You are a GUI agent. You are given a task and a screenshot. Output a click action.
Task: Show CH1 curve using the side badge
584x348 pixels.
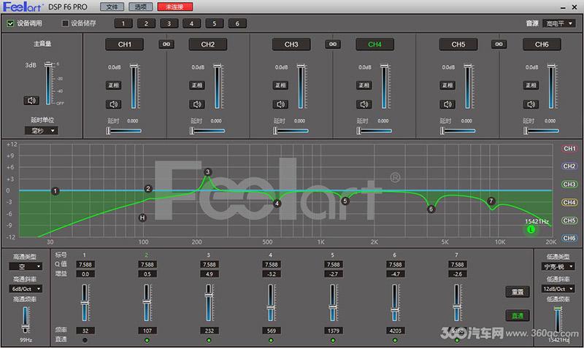click(x=569, y=149)
